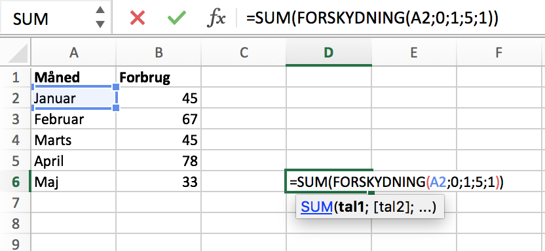Confirm the formula with green checkmark
Viewport: 545px width, 251px height.
(177, 18)
